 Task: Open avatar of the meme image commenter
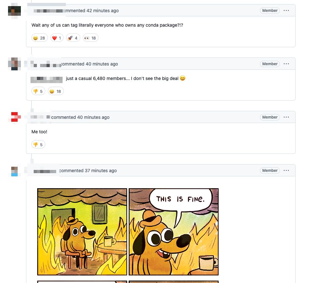[14, 171]
